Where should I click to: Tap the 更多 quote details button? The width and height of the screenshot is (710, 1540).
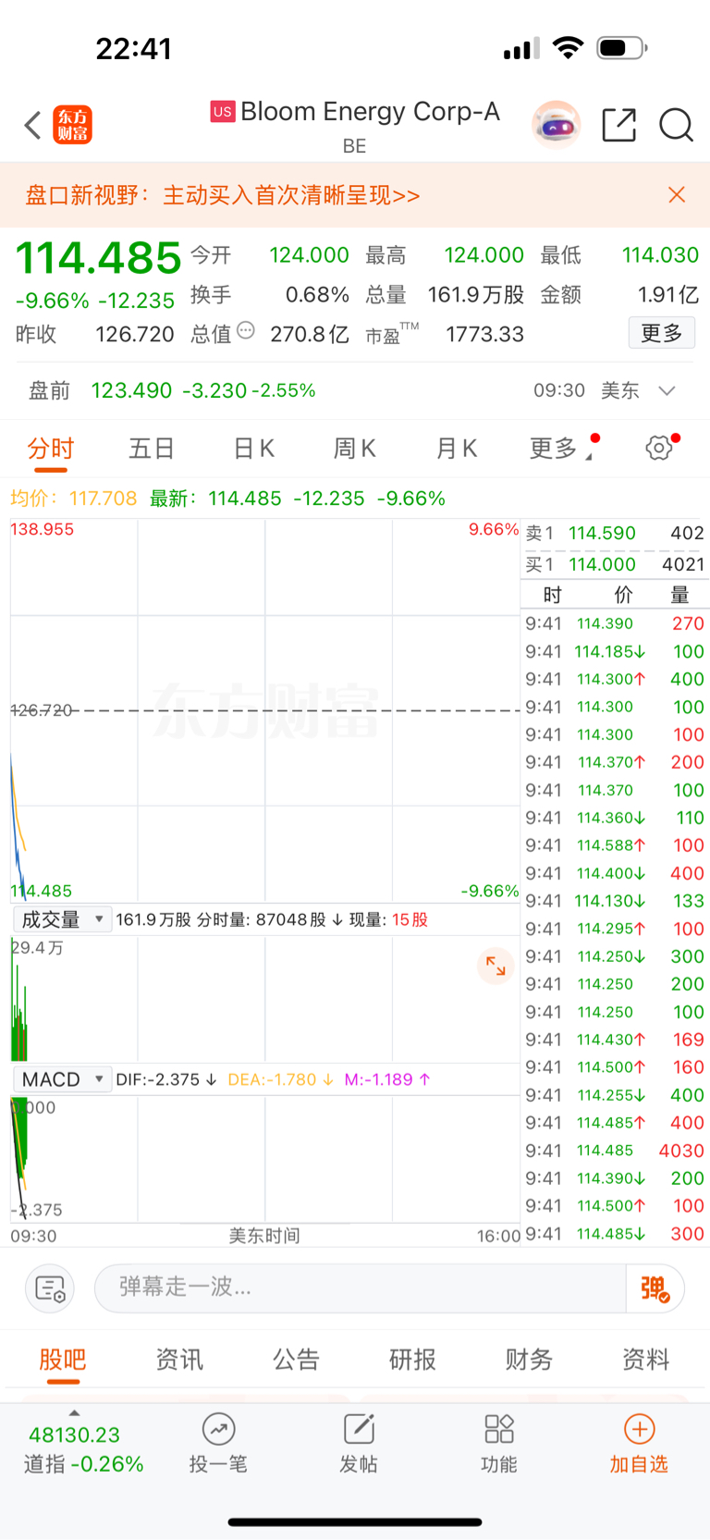pos(662,333)
